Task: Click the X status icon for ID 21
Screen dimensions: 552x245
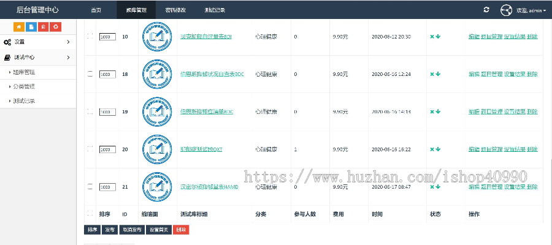Action: (432, 187)
